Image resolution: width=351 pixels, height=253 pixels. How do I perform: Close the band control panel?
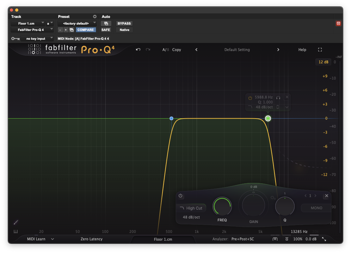(327, 196)
